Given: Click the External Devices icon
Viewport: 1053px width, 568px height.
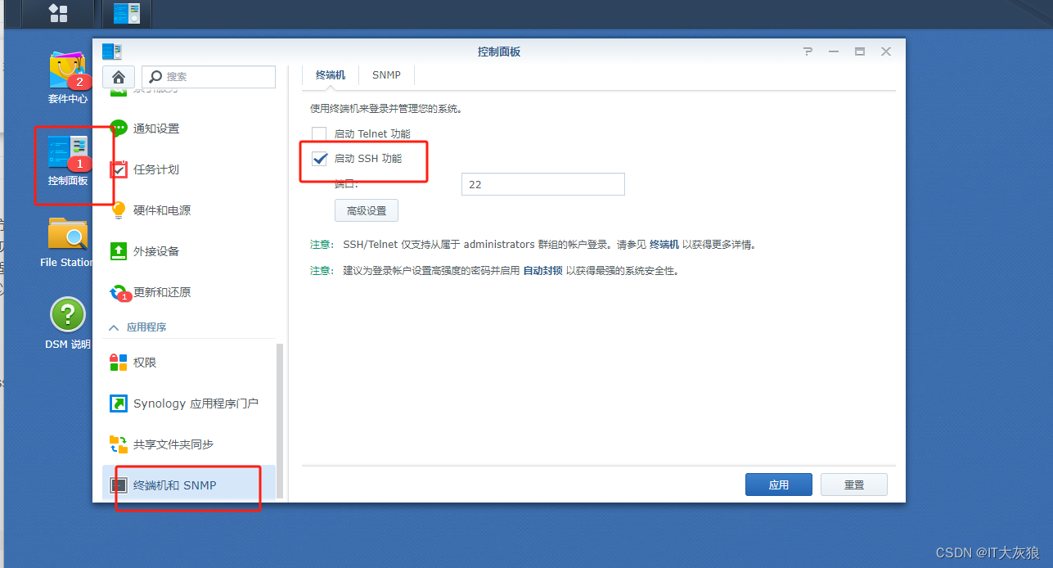Looking at the screenshot, I should 119,251.
